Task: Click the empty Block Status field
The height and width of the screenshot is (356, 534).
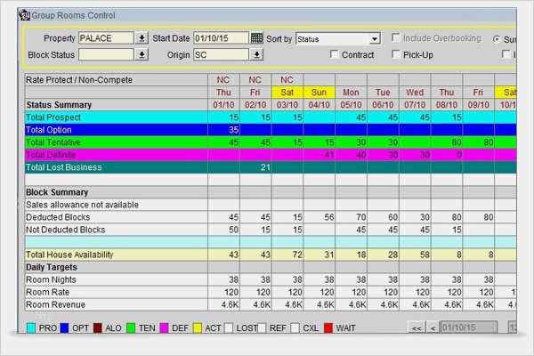Action: click(106, 54)
